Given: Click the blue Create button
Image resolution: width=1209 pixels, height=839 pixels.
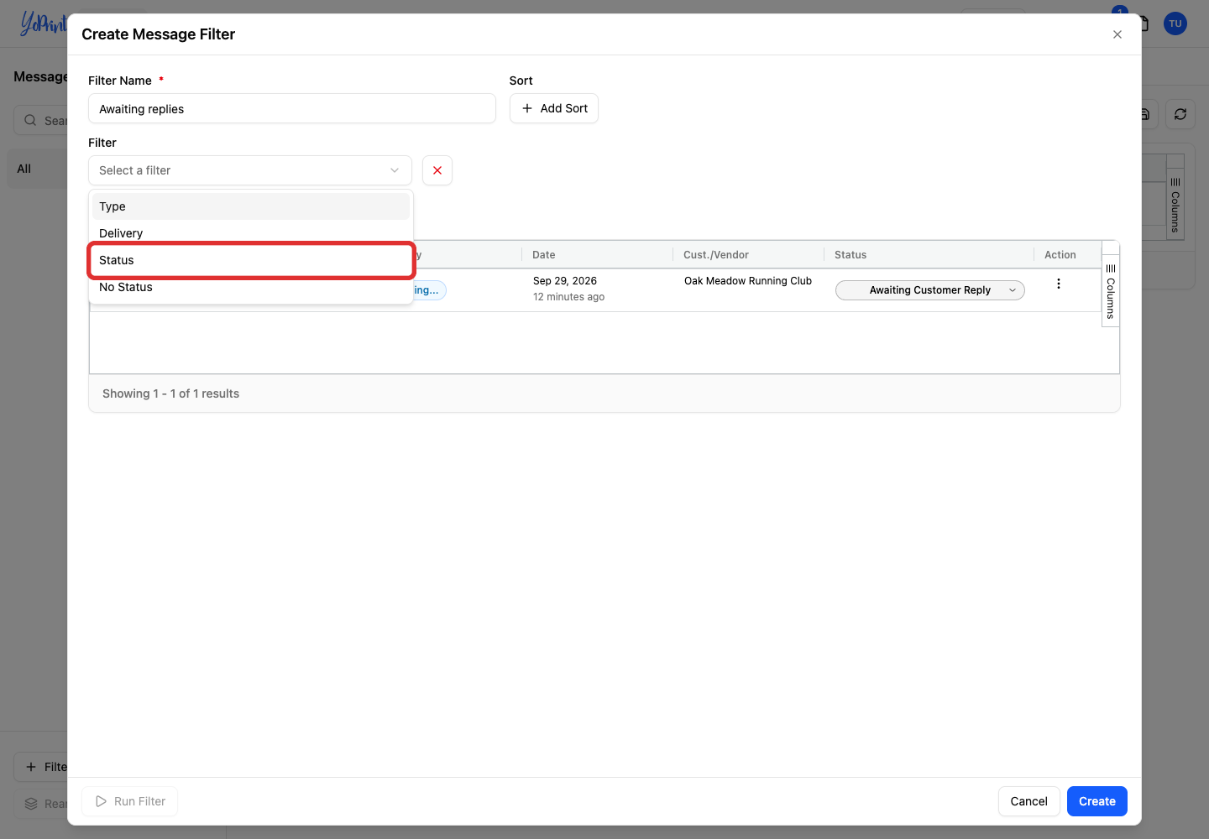Looking at the screenshot, I should 1097,801.
